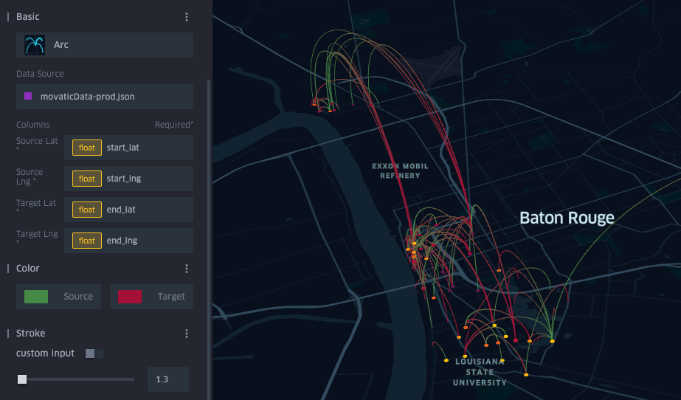Click the Required* label
Viewport: 681px width, 400px height.
click(x=173, y=125)
